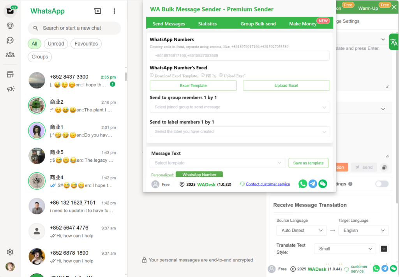Click the Telegram icon in bottom-right footer
The image size is (399, 277).
385,268
